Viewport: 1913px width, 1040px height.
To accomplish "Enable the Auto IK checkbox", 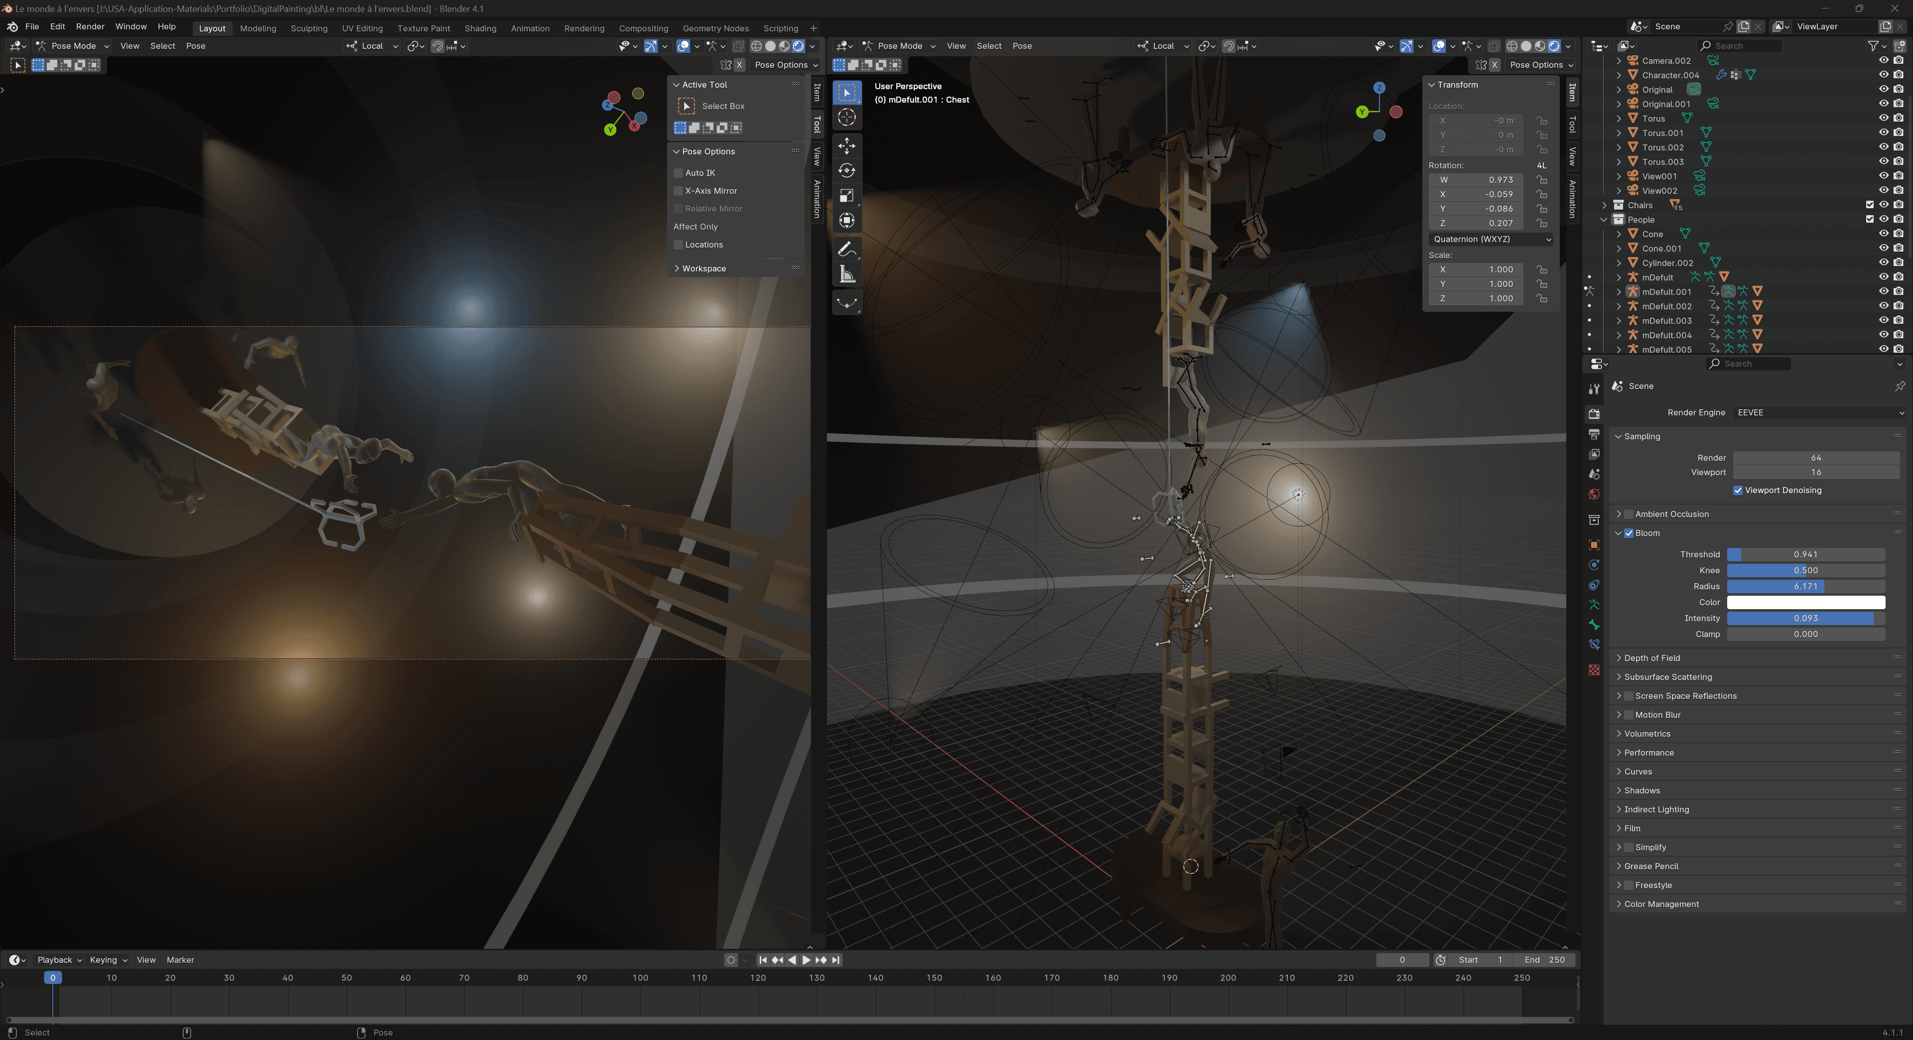I will point(678,173).
